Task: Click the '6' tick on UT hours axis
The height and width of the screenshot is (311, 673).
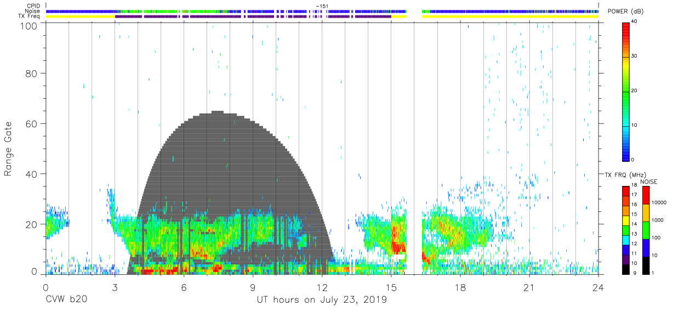Action: pos(184,287)
